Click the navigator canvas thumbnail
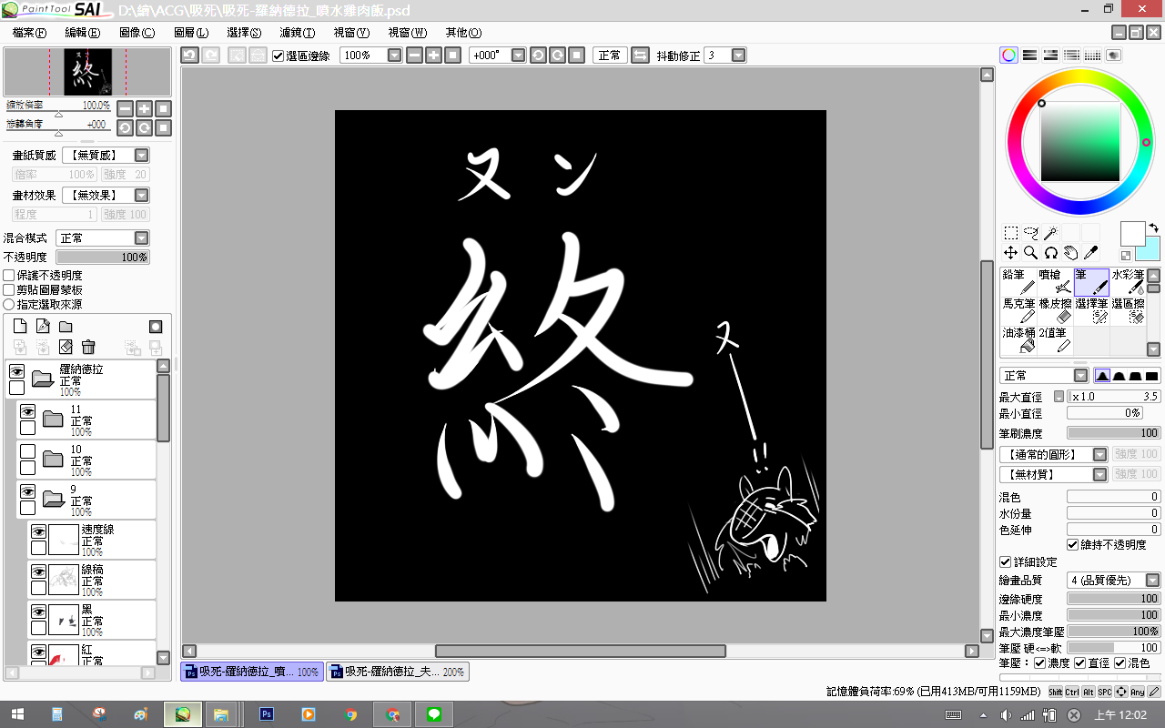The height and width of the screenshot is (728, 1165). [x=87, y=72]
